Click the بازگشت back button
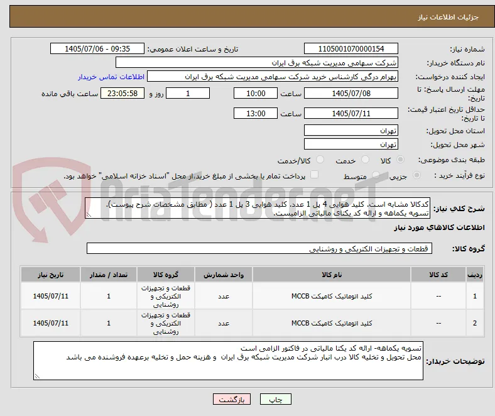Screen dimensions: 495x416 232,399
